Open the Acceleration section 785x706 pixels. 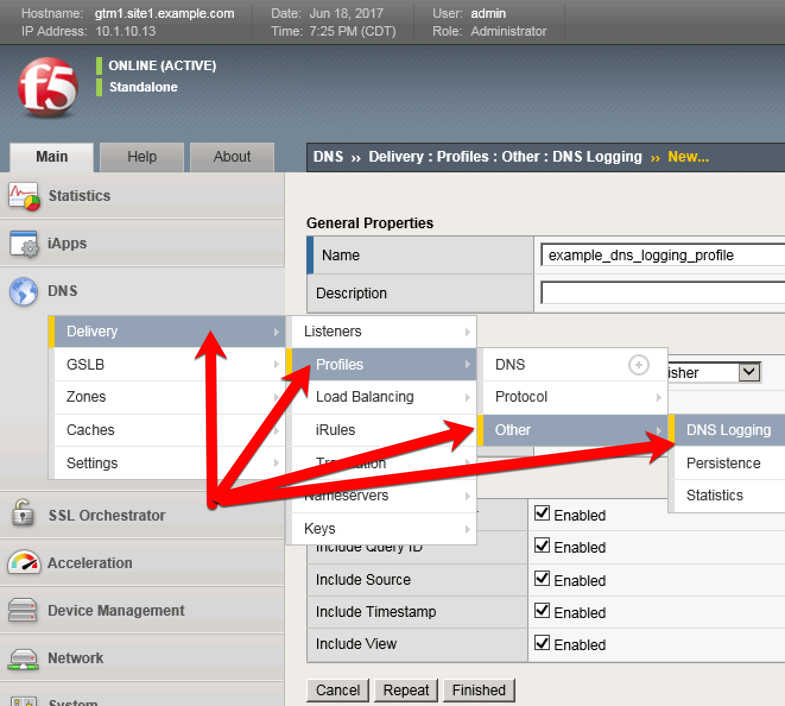coord(142,563)
